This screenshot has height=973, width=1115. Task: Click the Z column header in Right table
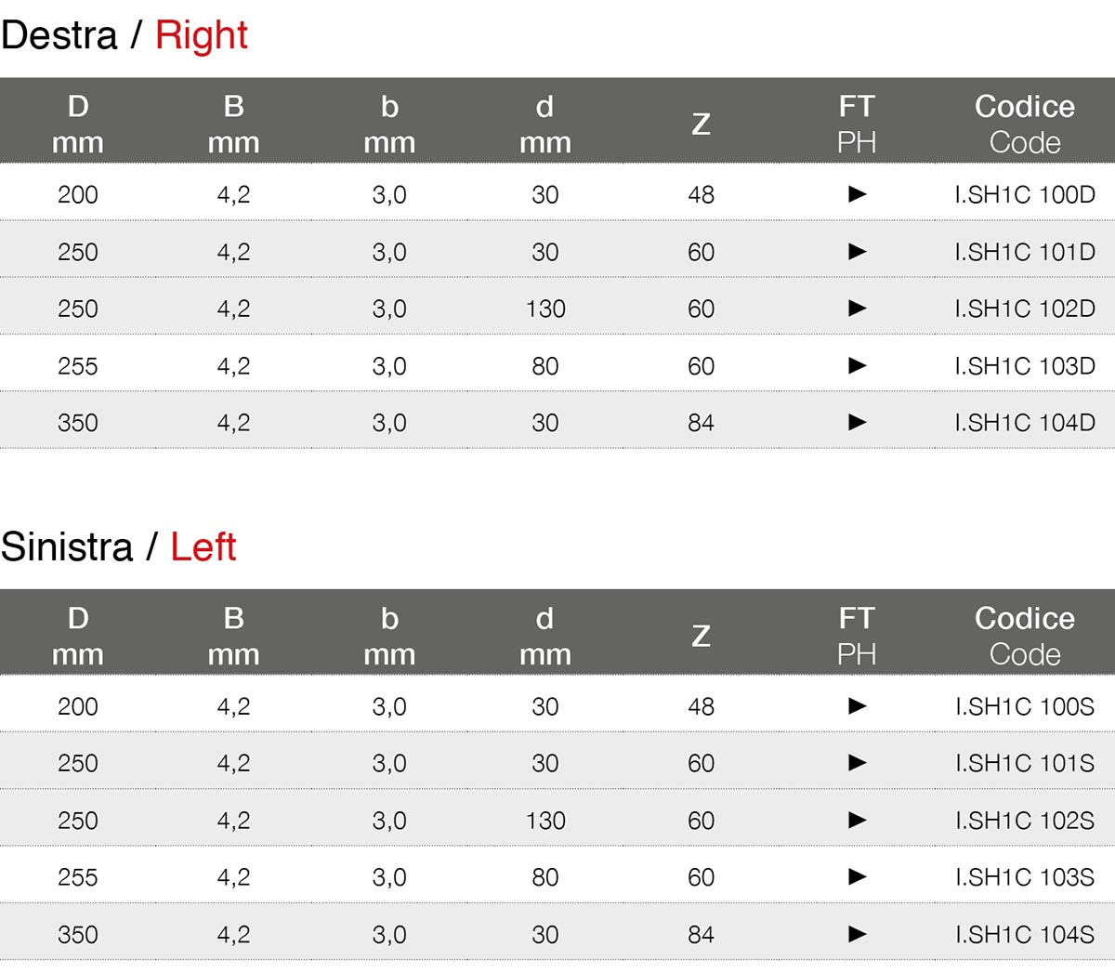[701, 124]
